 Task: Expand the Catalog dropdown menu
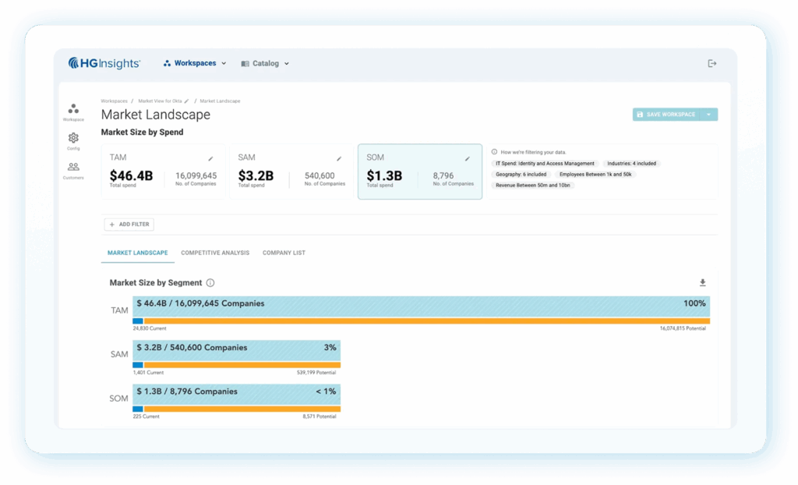[265, 63]
